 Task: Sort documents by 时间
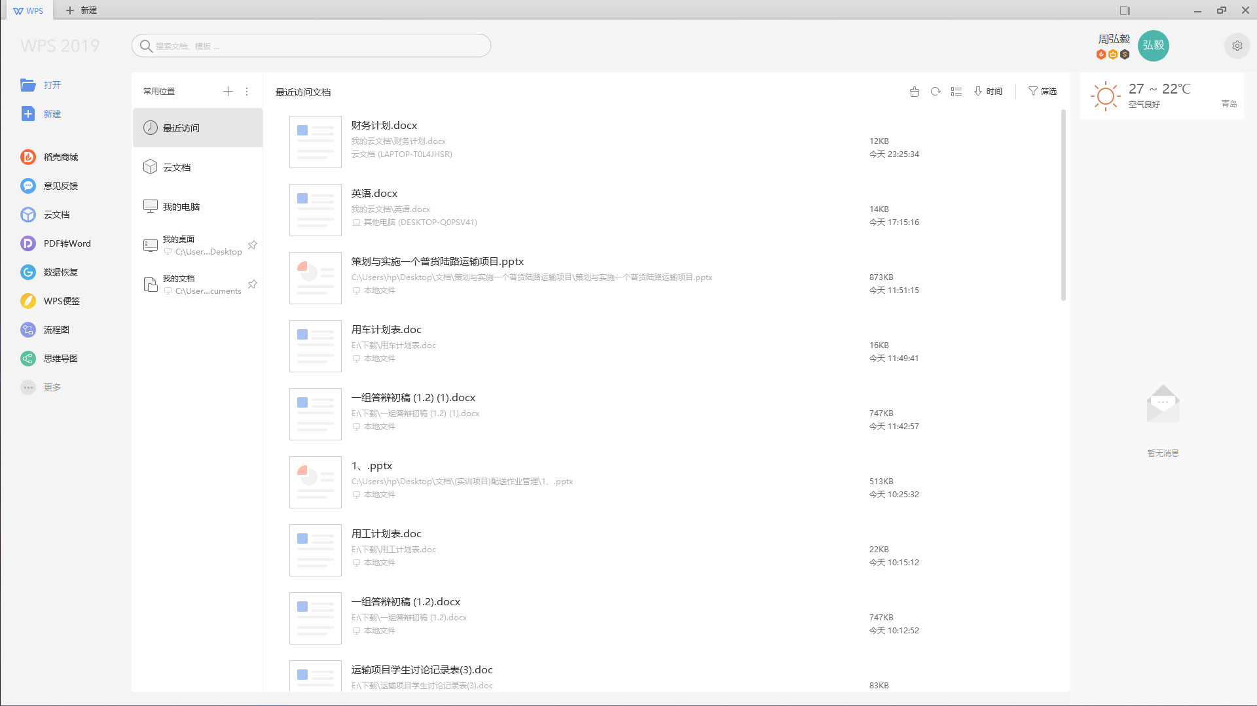point(988,92)
